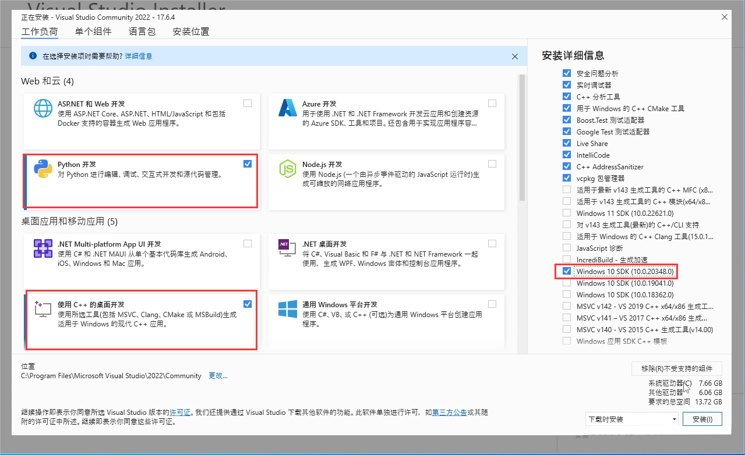Select the Python 开发 workload icon
This screenshot has width=745, height=455.
(43, 167)
